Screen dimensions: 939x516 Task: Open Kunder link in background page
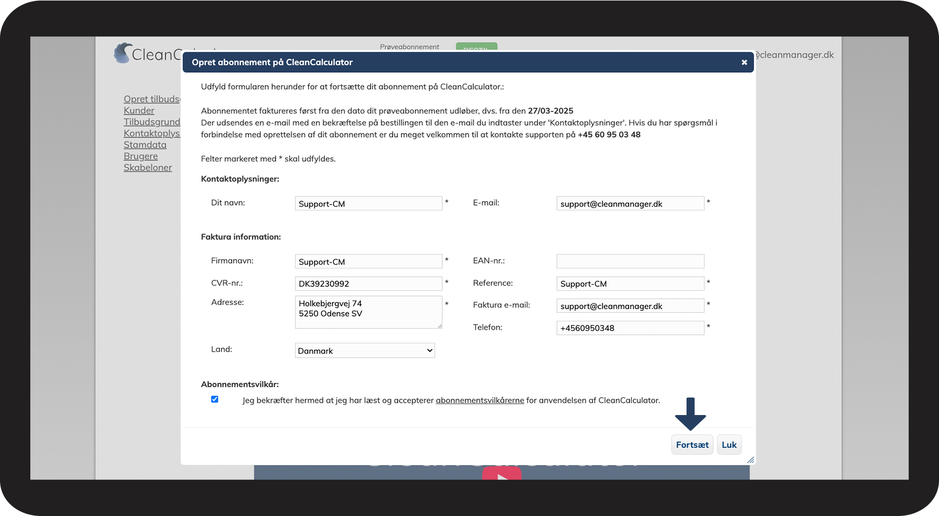click(139, 111)
